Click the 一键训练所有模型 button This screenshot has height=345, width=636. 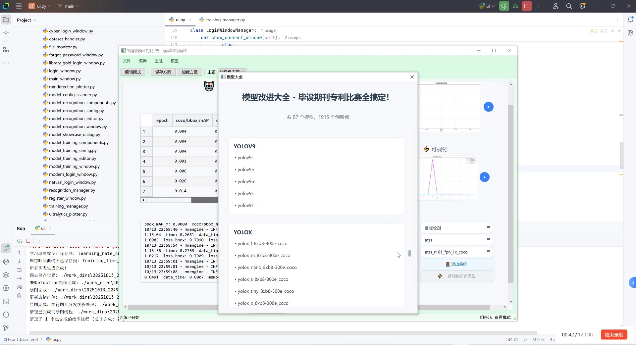pyautogui.click(x=456, y=276)
